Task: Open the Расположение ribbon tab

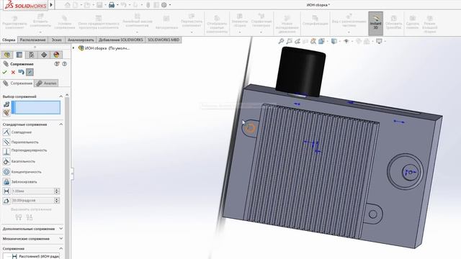Action: click(x=33, y=40)
